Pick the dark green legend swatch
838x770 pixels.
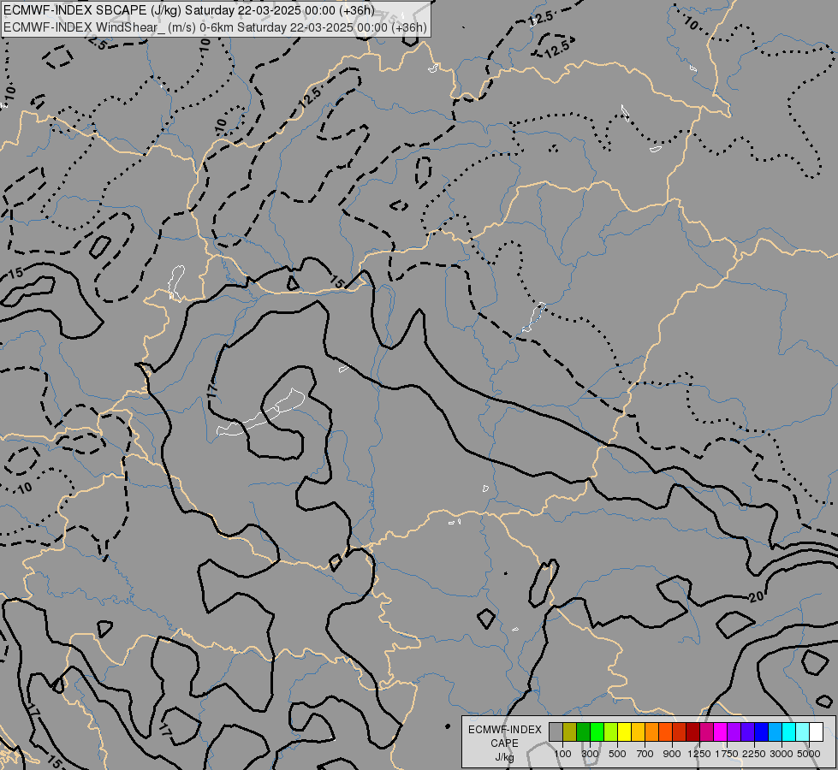tap(584, 731)
